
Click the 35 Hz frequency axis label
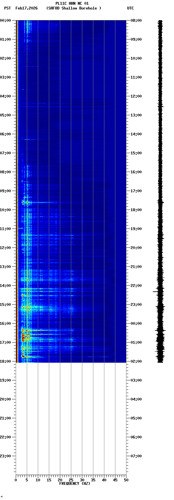pos(93,480)
